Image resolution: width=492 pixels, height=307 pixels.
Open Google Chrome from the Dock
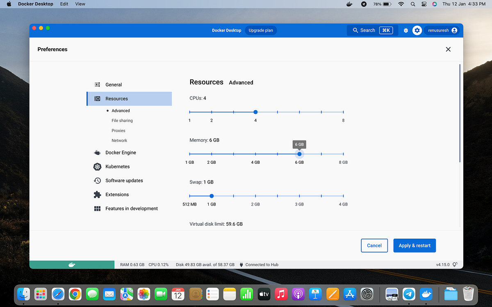point(75,294)
